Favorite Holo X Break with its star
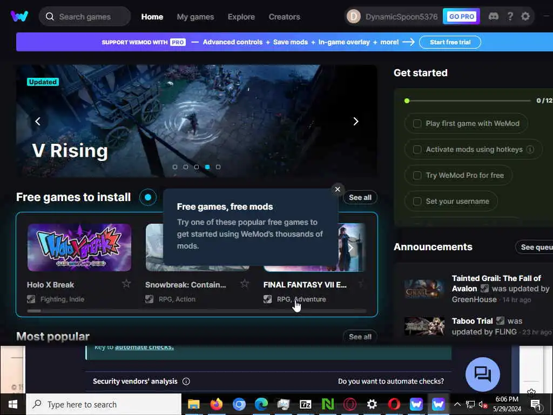The height and width of the screenshot is (415, 553). [x=126, y=283]
